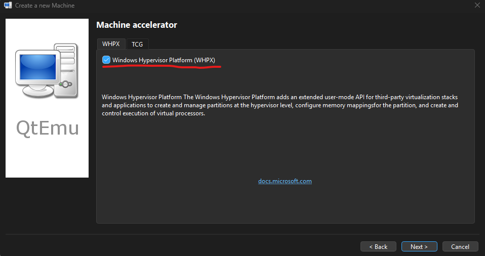This screenshot has width=485, height=256.
Task: Click the Machine accelerator heading
Action: pos(137,25)
